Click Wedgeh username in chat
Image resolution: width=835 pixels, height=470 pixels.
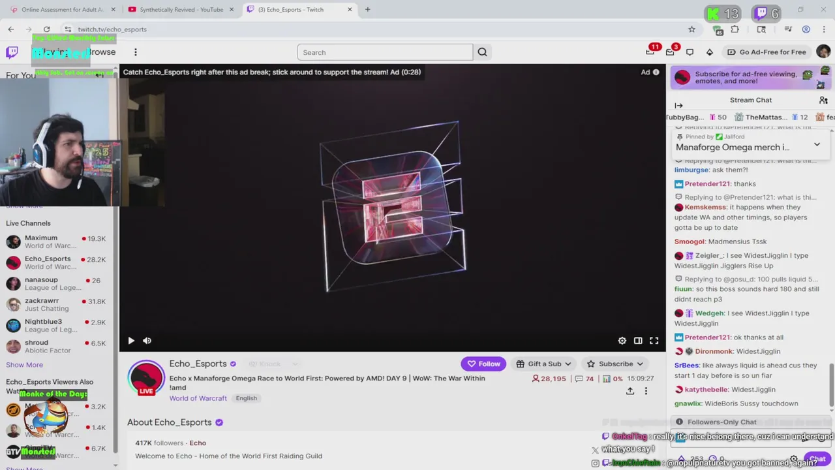[709, 313]
